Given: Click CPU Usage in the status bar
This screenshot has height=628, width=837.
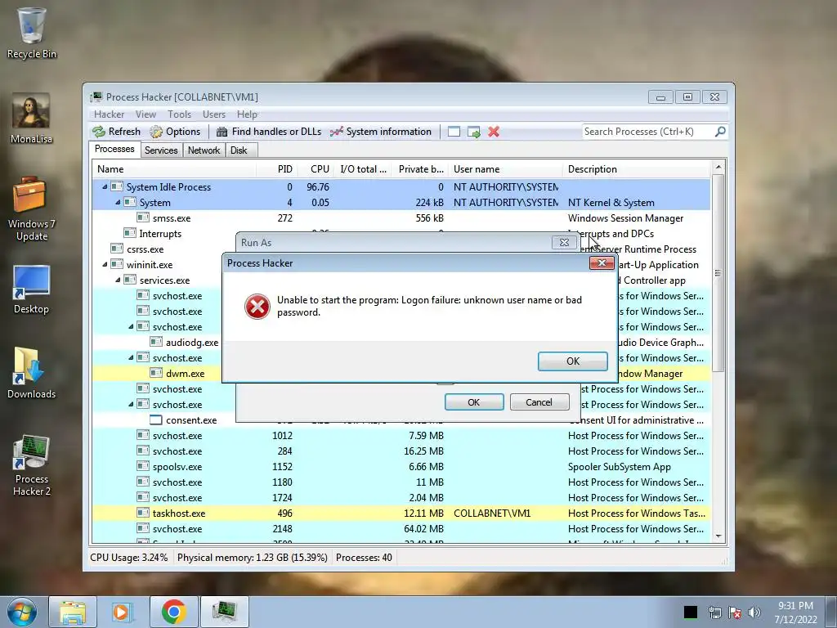Looking at the screenshot, I should [x=128, y=558].
